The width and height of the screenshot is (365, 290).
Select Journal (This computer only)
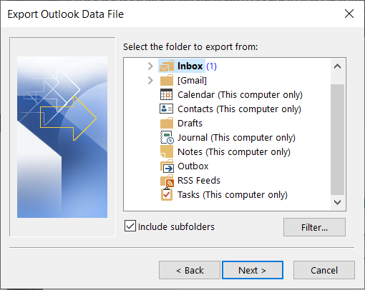click(236, 138)
